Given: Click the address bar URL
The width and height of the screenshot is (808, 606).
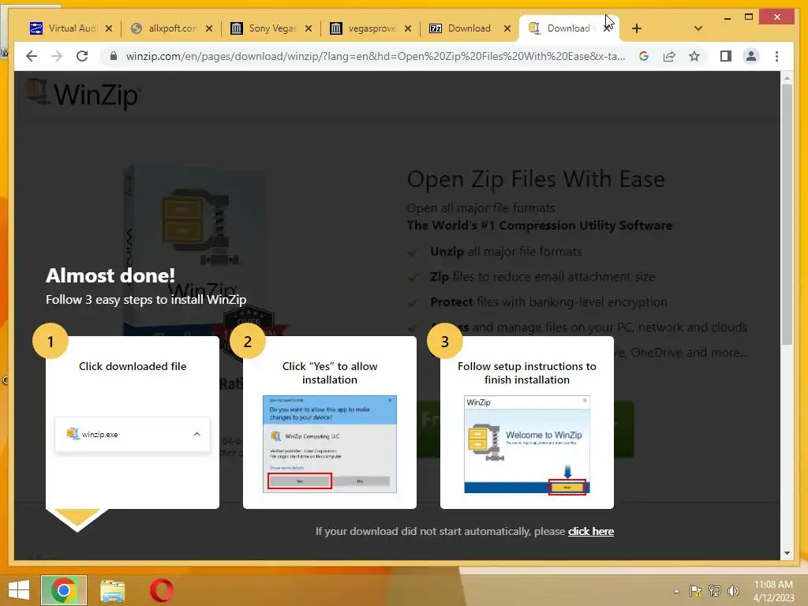Looking at the screenshot, I should coord(375,56).
